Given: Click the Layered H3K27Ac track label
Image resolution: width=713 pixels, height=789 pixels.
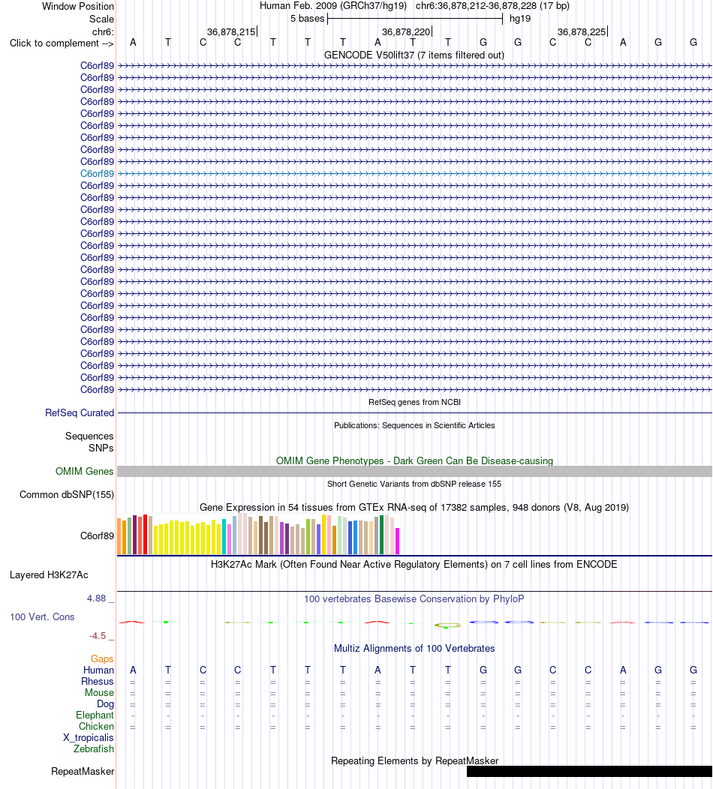Looking at the screenshot, I should [49, 574].
